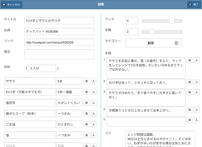Insert a row at 塩昆布 with 入
The width and height of the screenshot is (202, 147).
point(94,103)
